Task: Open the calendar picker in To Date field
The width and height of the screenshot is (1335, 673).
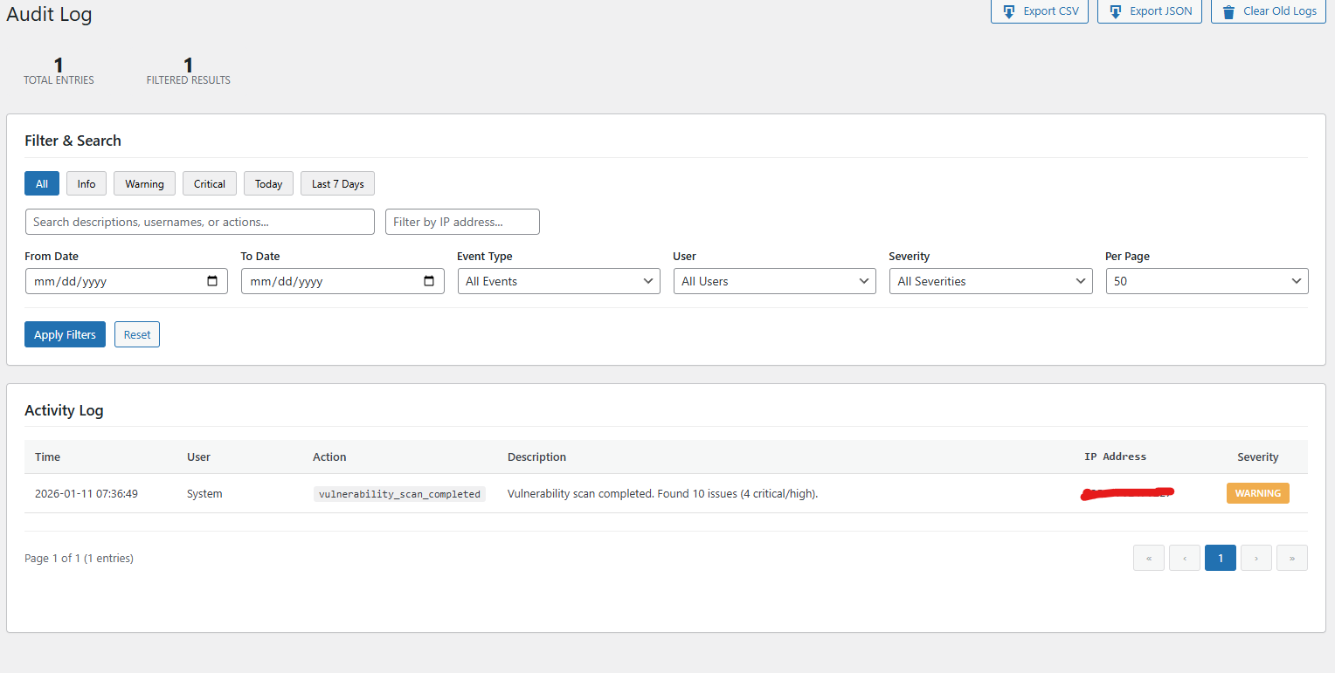Action: [x=429, y=280]
